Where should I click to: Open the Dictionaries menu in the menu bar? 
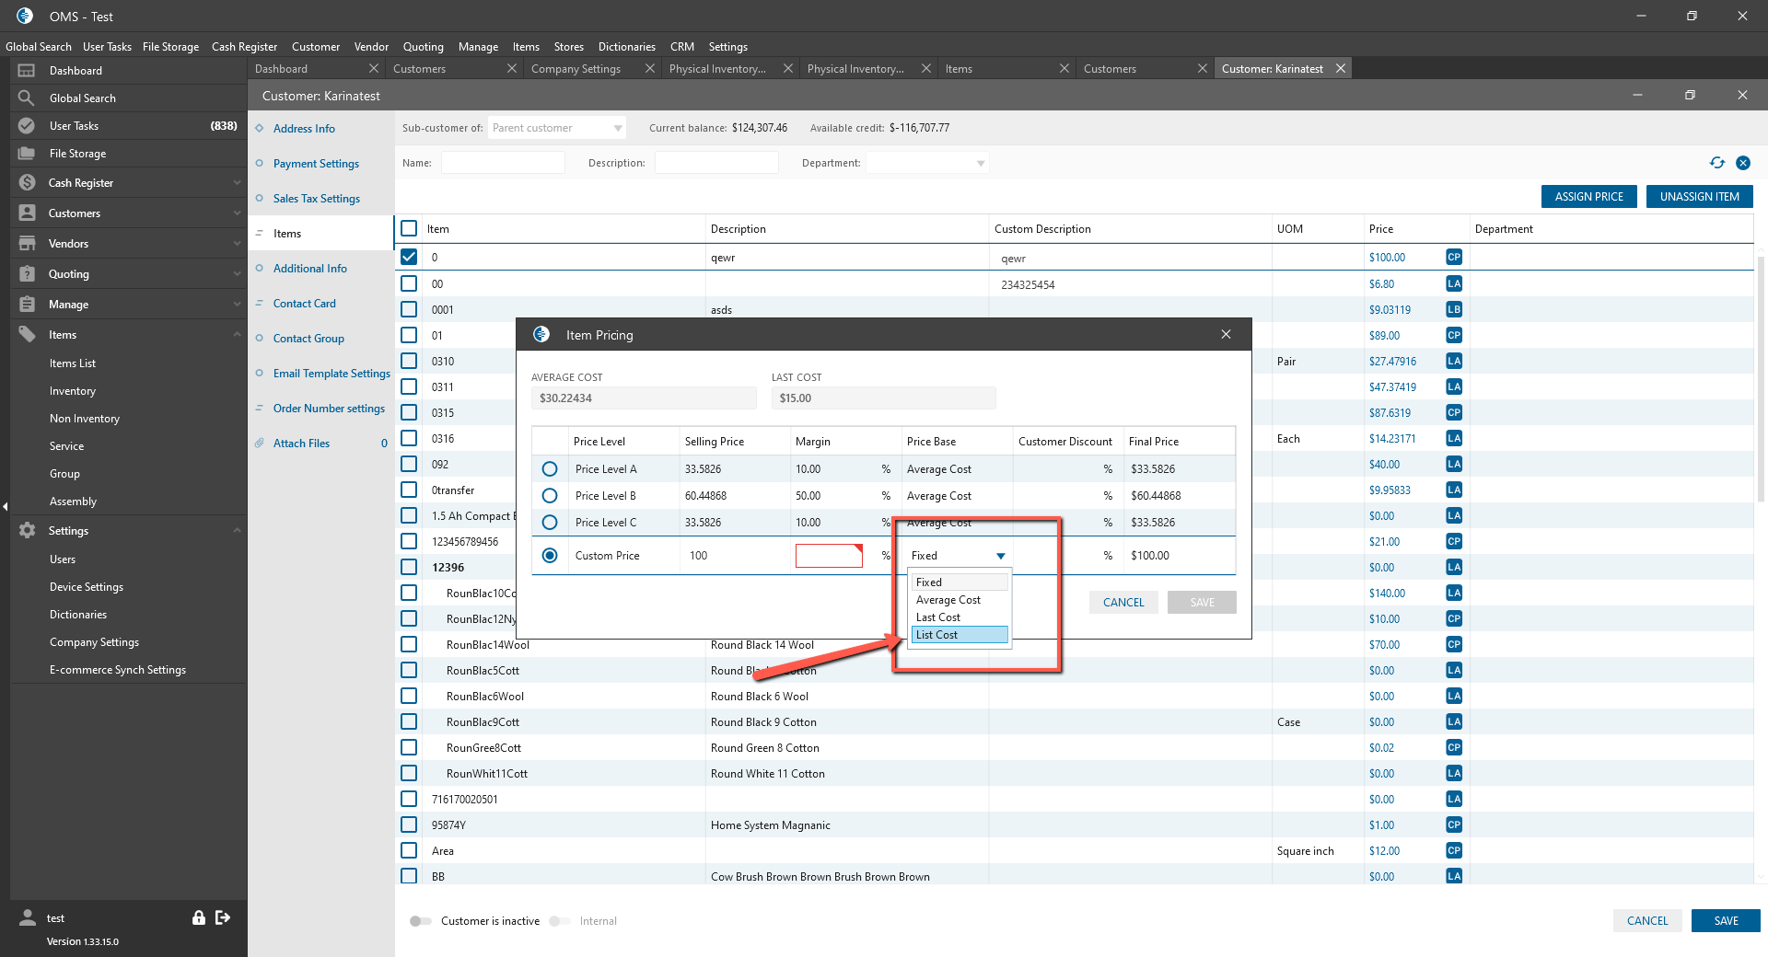pyautogui.click(x=626, y=47)
